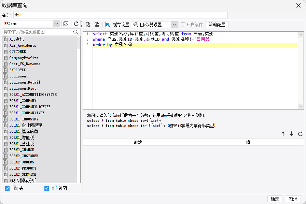The width and height of the screenshot is (306, 204).
Task: Select the FORM2_CUSTOMER table
Action: (24, 156)
